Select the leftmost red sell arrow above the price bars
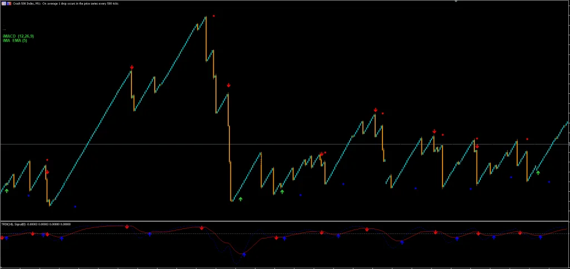 (47, 172)
